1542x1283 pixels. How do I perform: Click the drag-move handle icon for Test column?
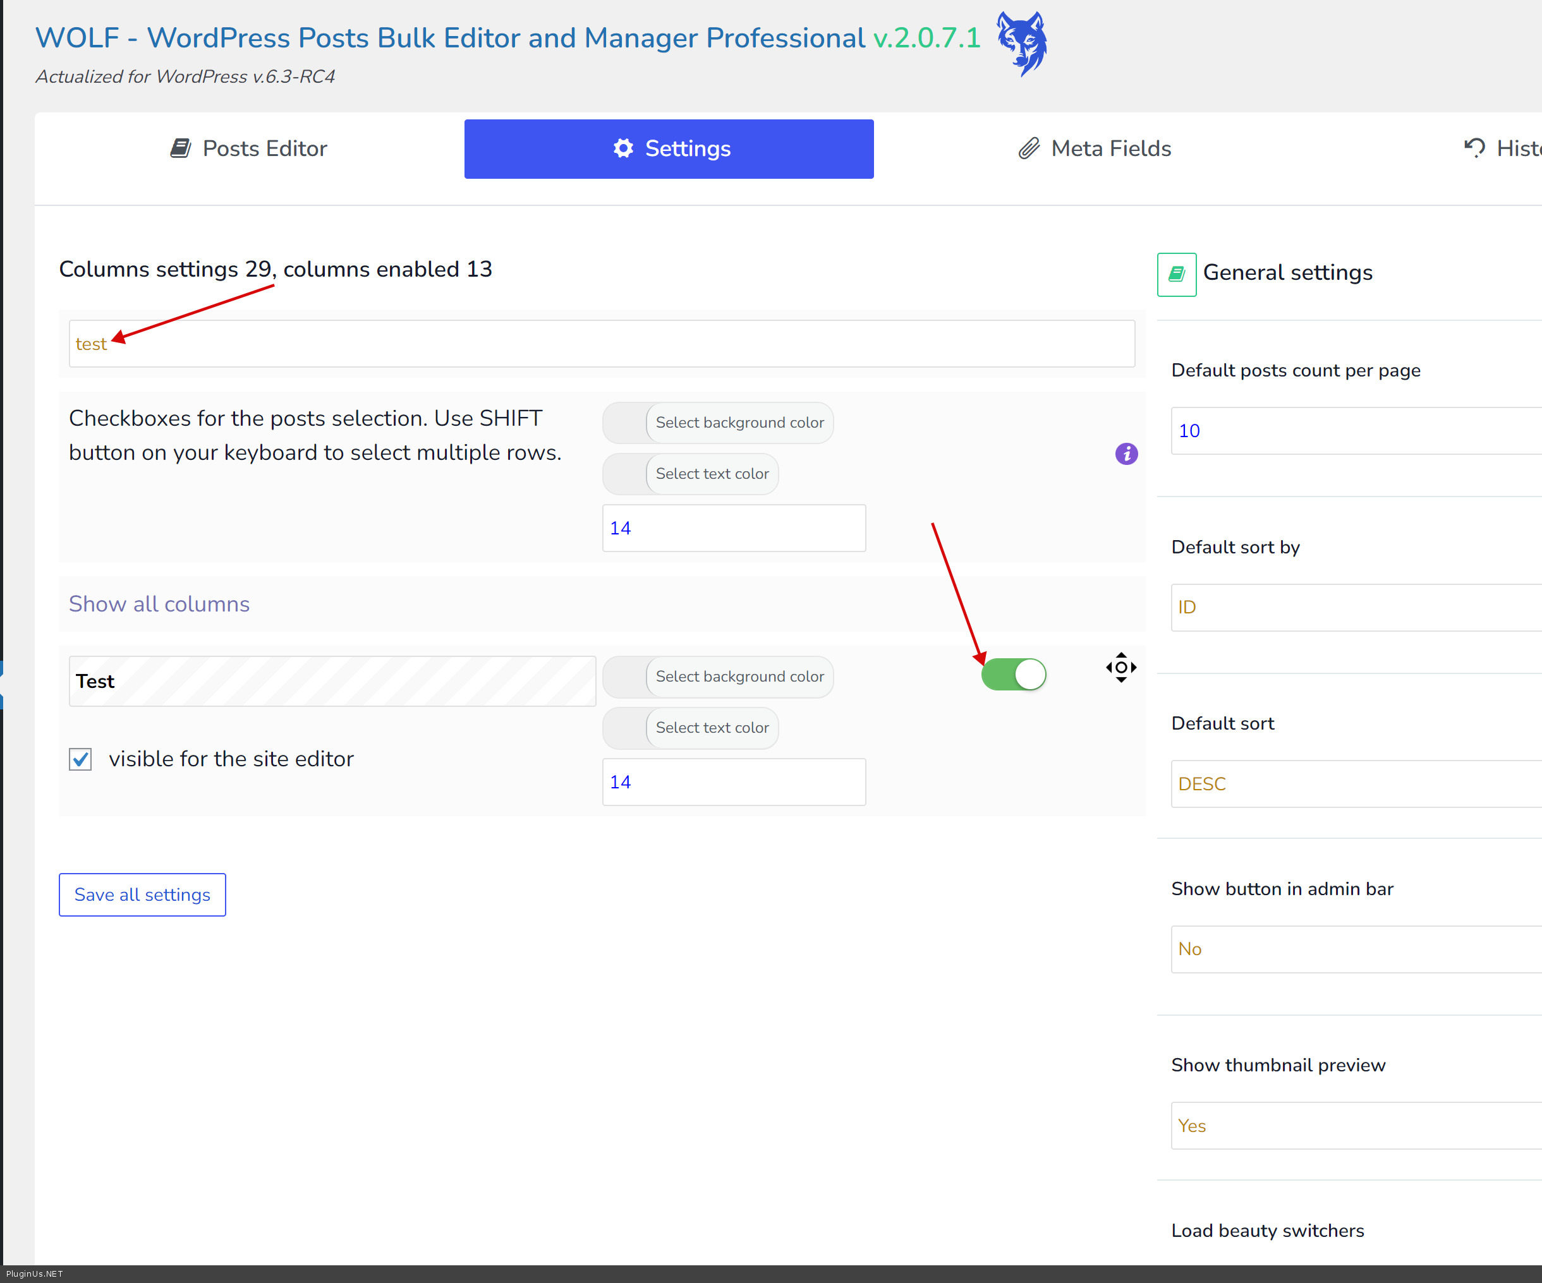coord(1120,667)
